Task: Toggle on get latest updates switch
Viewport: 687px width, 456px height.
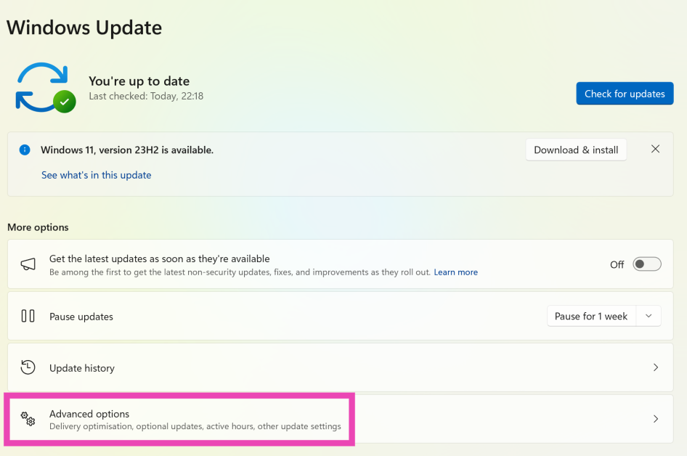Action: coord(646,264)
